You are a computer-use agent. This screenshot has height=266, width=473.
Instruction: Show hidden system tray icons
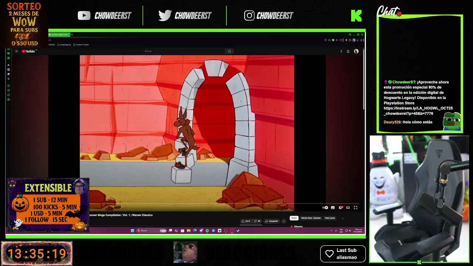tap(331, 231)
